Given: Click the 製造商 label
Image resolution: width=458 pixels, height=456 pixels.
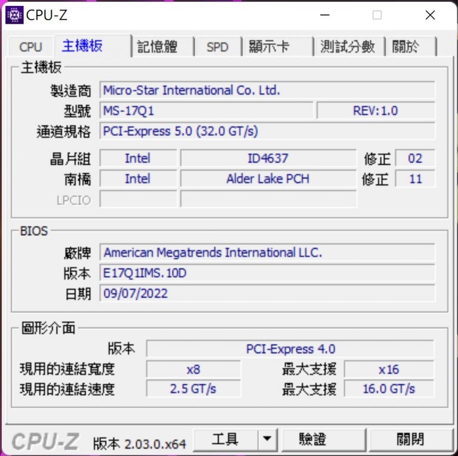Looking at the screenshot, I should pos(70,91).
